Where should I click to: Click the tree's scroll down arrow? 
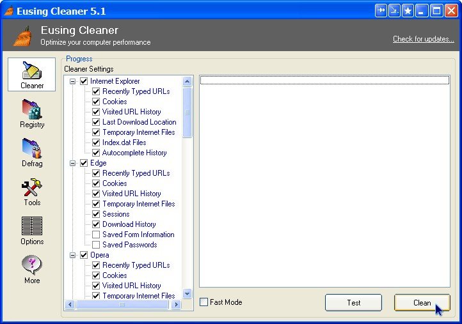point(187,294)
